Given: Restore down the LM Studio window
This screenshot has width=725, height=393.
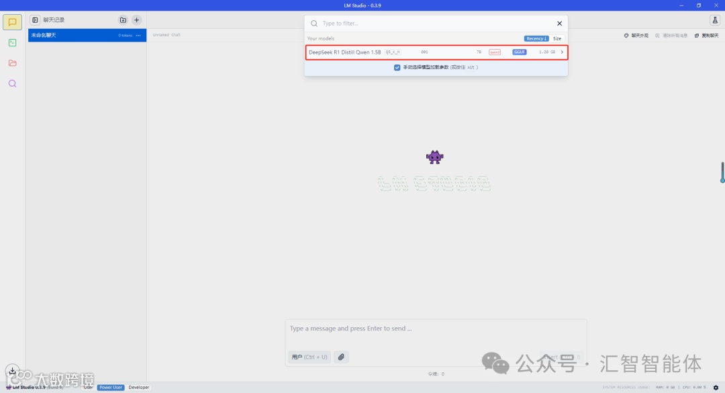Looking at the screenshot, I should [699, 5].
